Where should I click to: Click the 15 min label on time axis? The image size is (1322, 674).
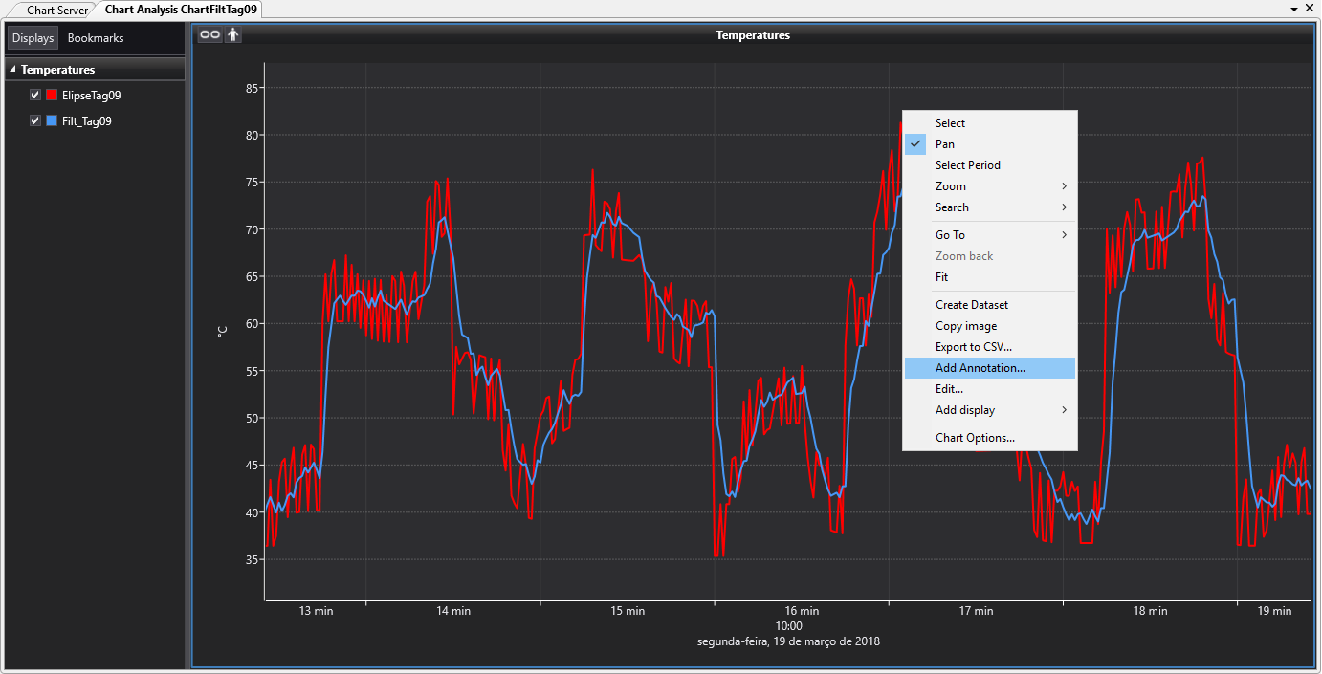[x=628, y=611]
